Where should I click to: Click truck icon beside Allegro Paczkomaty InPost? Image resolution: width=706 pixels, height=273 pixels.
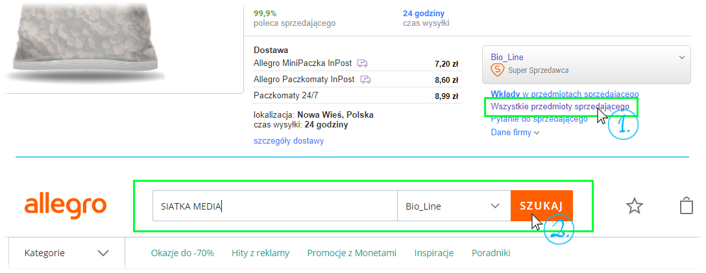[365, 80]
